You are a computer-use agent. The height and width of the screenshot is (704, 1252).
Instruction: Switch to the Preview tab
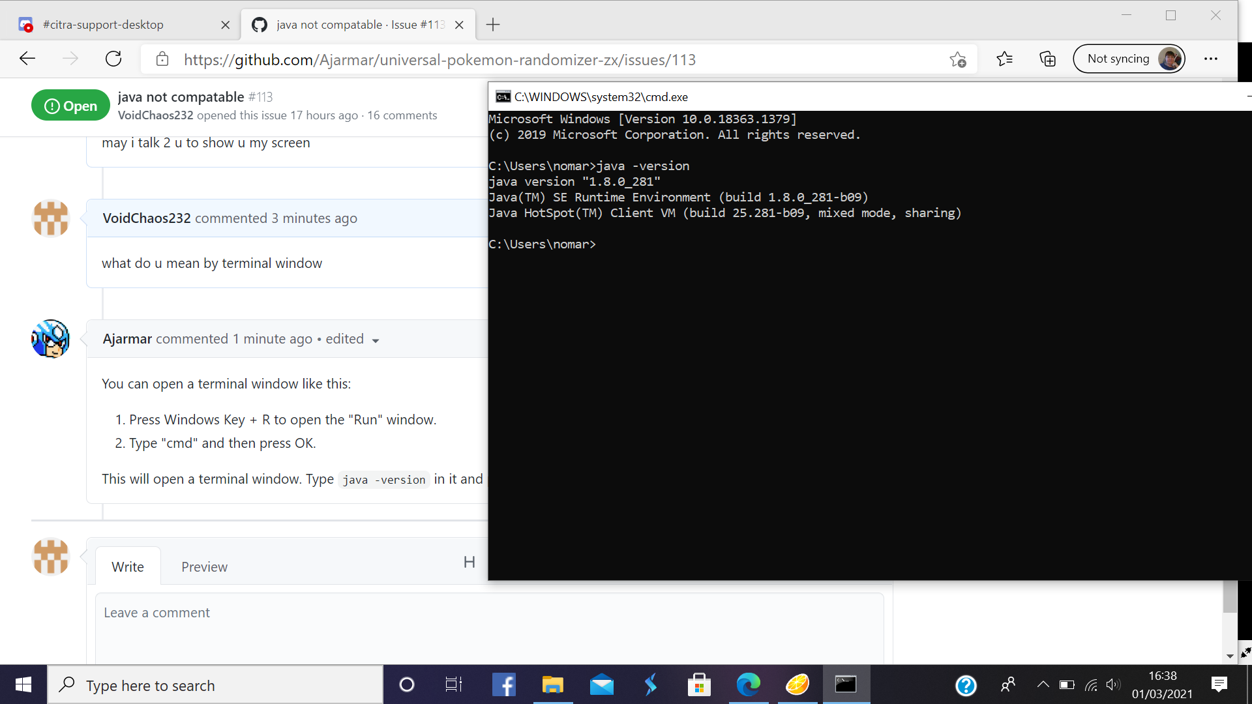pos(204,566)
